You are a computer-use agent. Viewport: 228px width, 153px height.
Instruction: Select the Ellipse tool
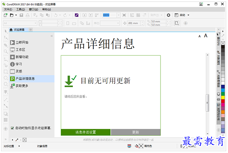click(6, 78)
